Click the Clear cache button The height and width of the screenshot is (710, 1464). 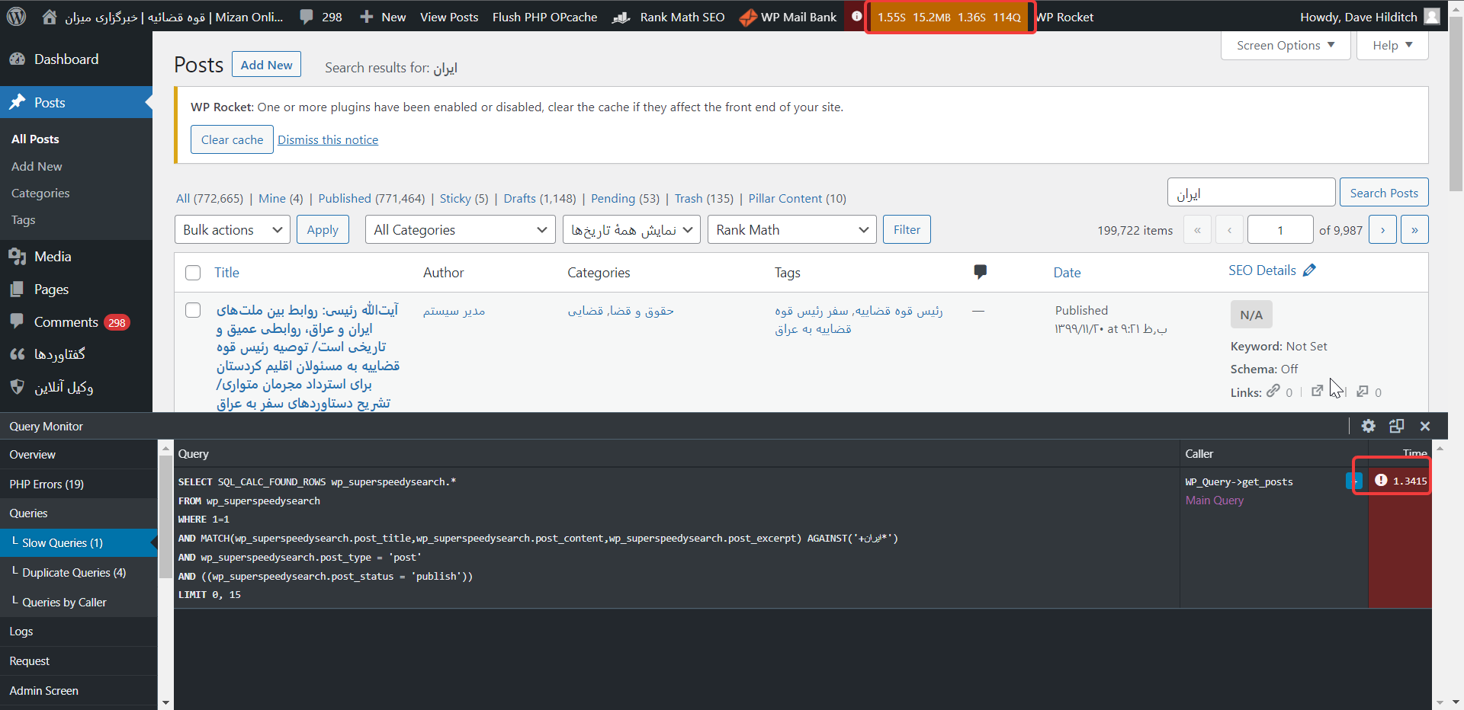click(x=232, y=139)
